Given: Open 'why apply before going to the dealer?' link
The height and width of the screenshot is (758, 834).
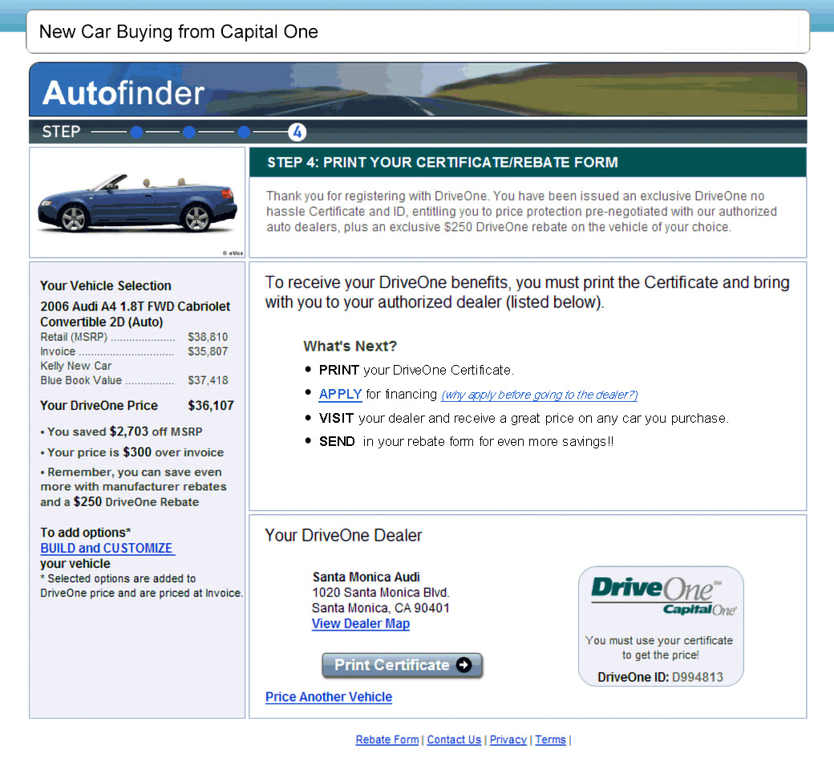Looking at the screenshot, I should coord(540,395).
